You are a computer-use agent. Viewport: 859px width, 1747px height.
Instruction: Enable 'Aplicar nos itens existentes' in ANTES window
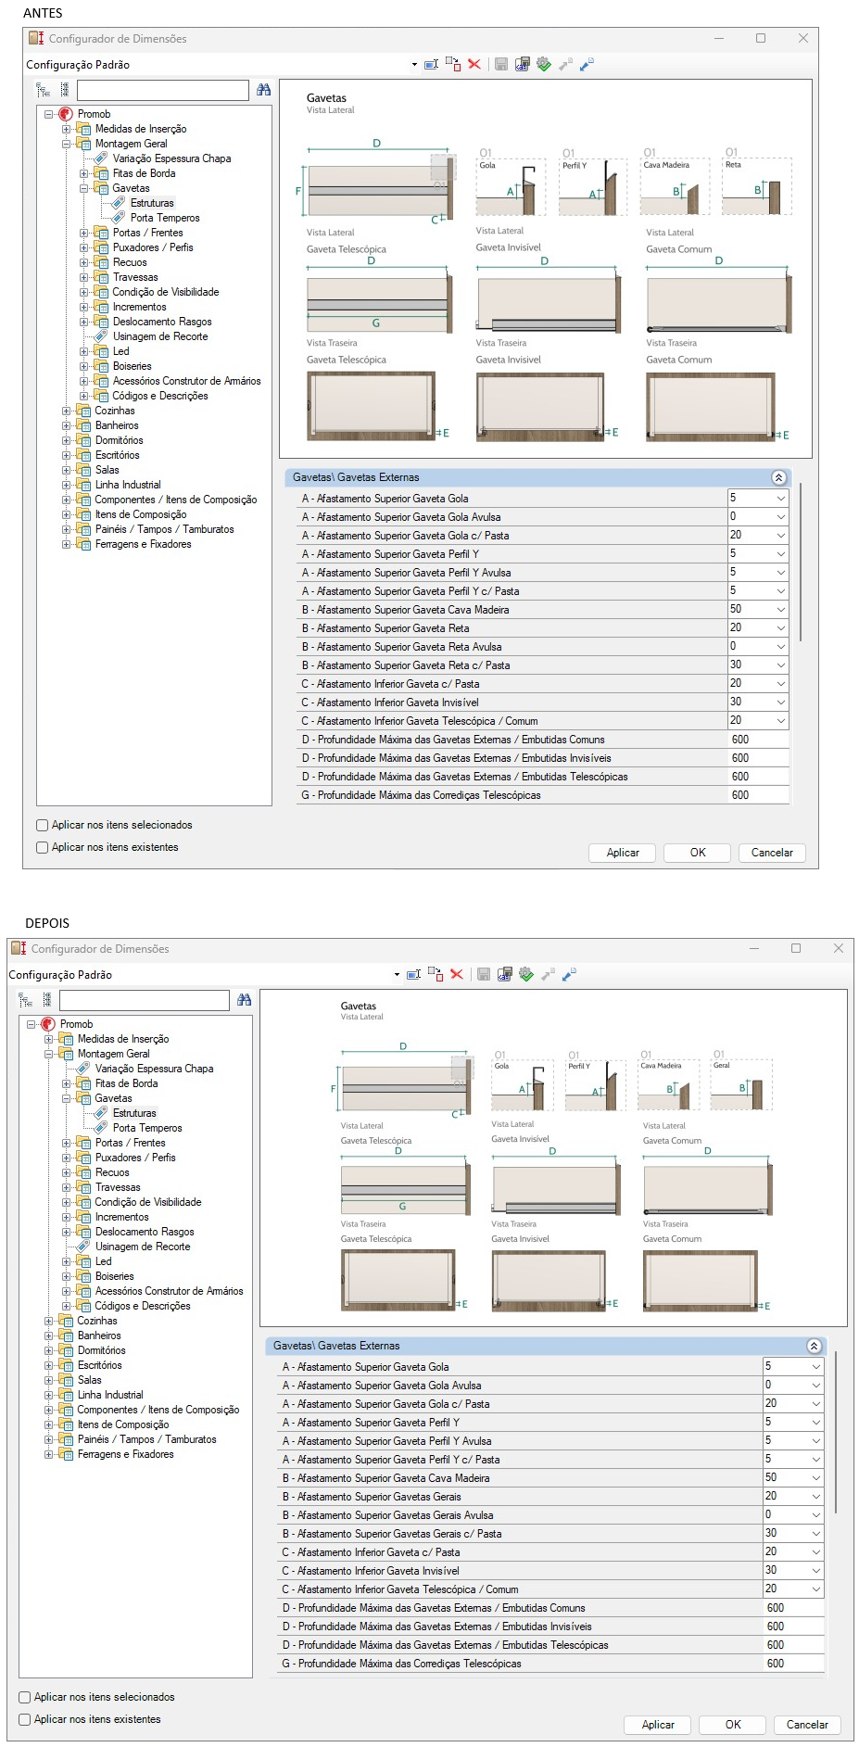(42, 847)
